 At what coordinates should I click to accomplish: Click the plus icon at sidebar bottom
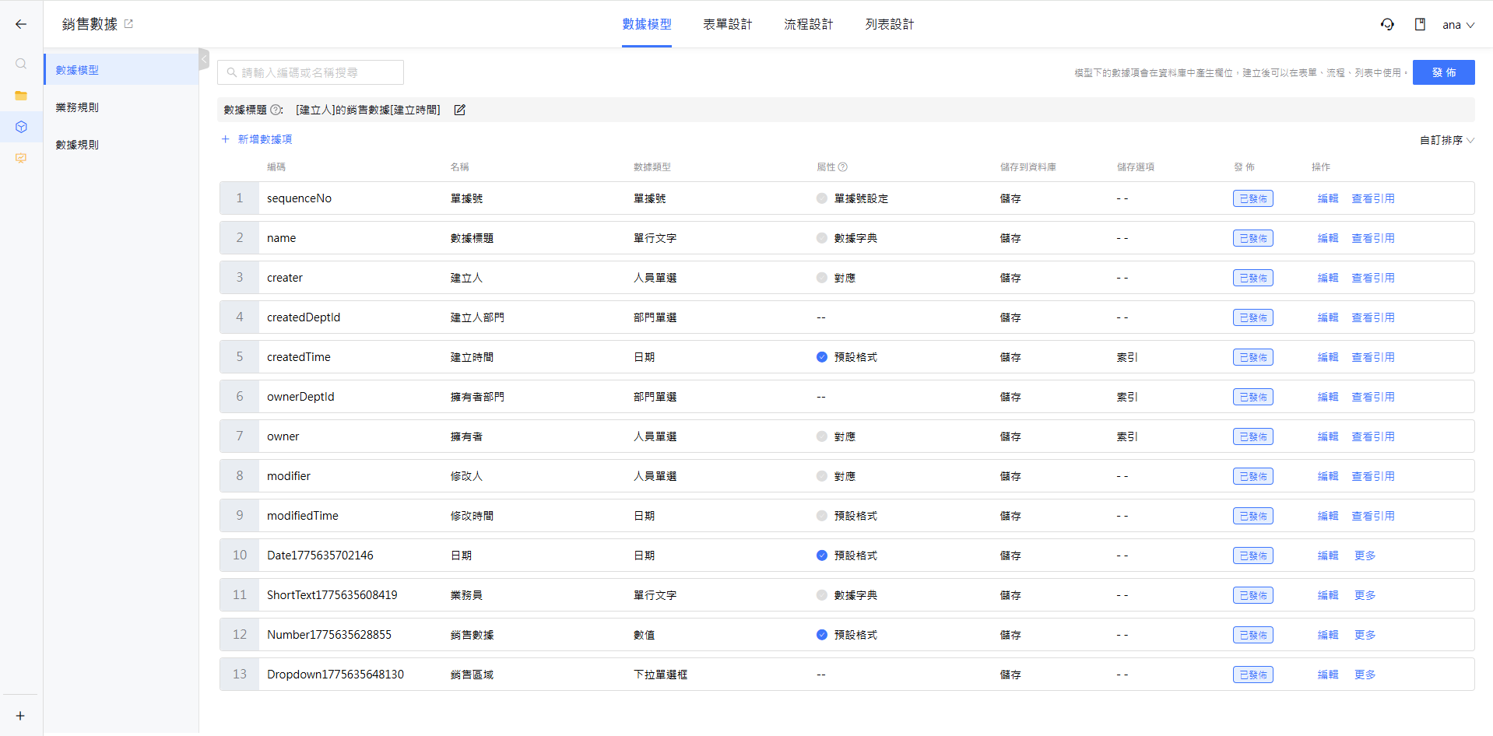pos(21,716)
